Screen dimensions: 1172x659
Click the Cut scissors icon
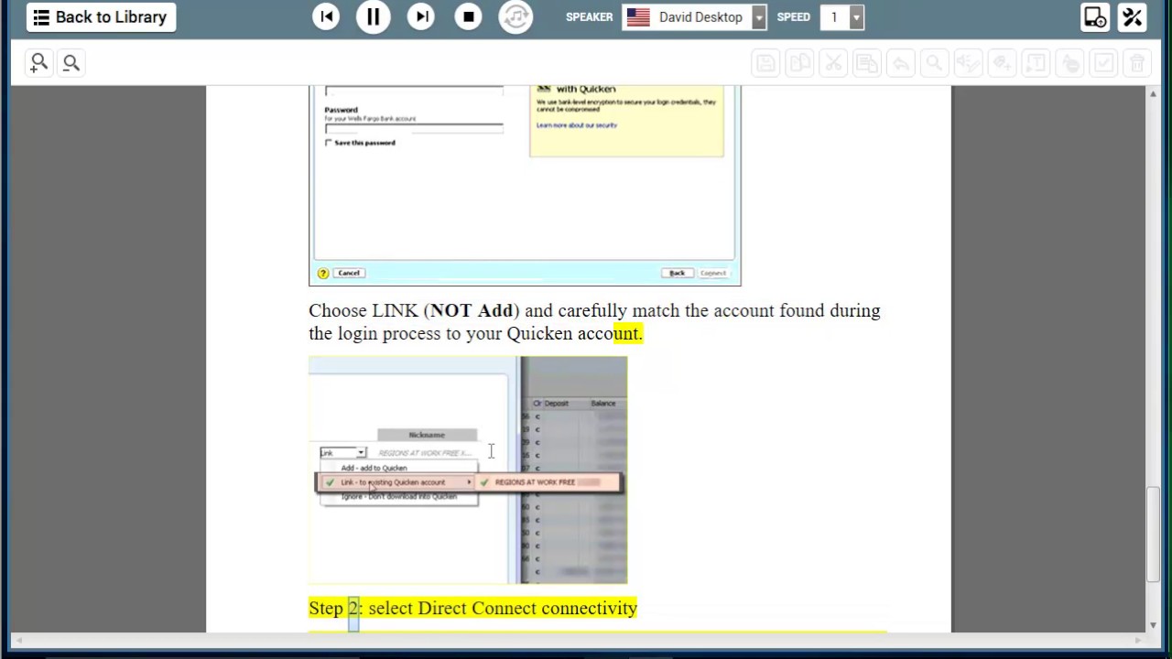pyautogui.click(x=833, y=63)
